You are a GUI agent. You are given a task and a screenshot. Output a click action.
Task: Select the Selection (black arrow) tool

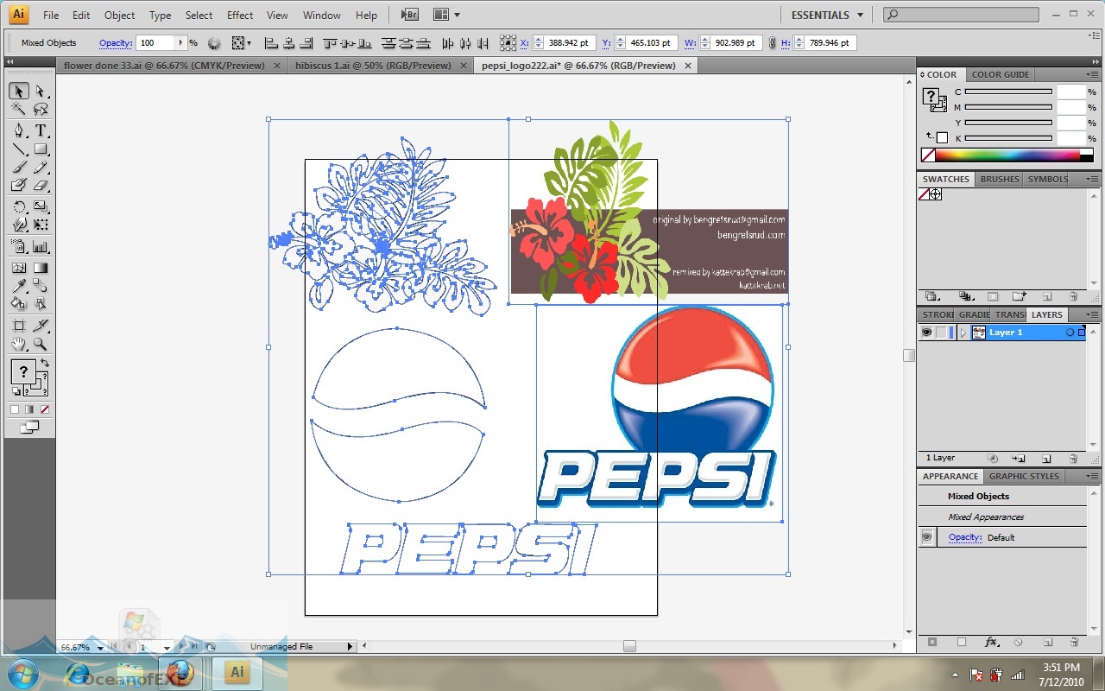18,92
